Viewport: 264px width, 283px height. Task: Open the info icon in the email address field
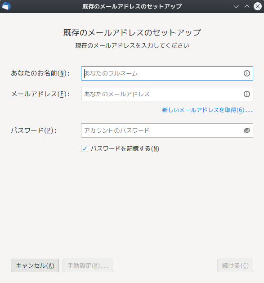pyautogui.click(x=246, y=94)
